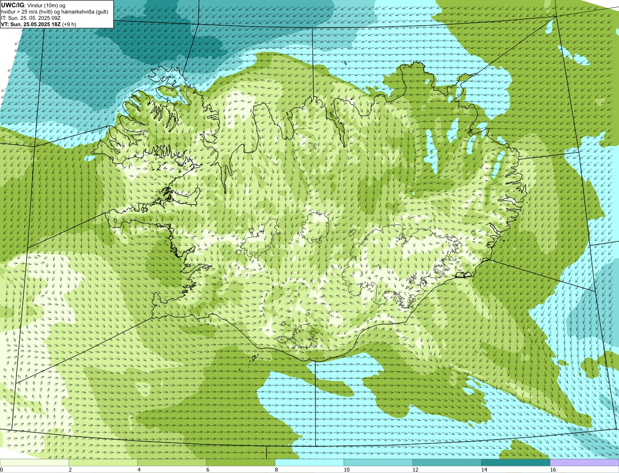The height and width of the screenshot is (473, 619).
Task: Click the 14–16 m/s dark teal legend swatch
Action: pyautogui.click(x=516, y=463)
